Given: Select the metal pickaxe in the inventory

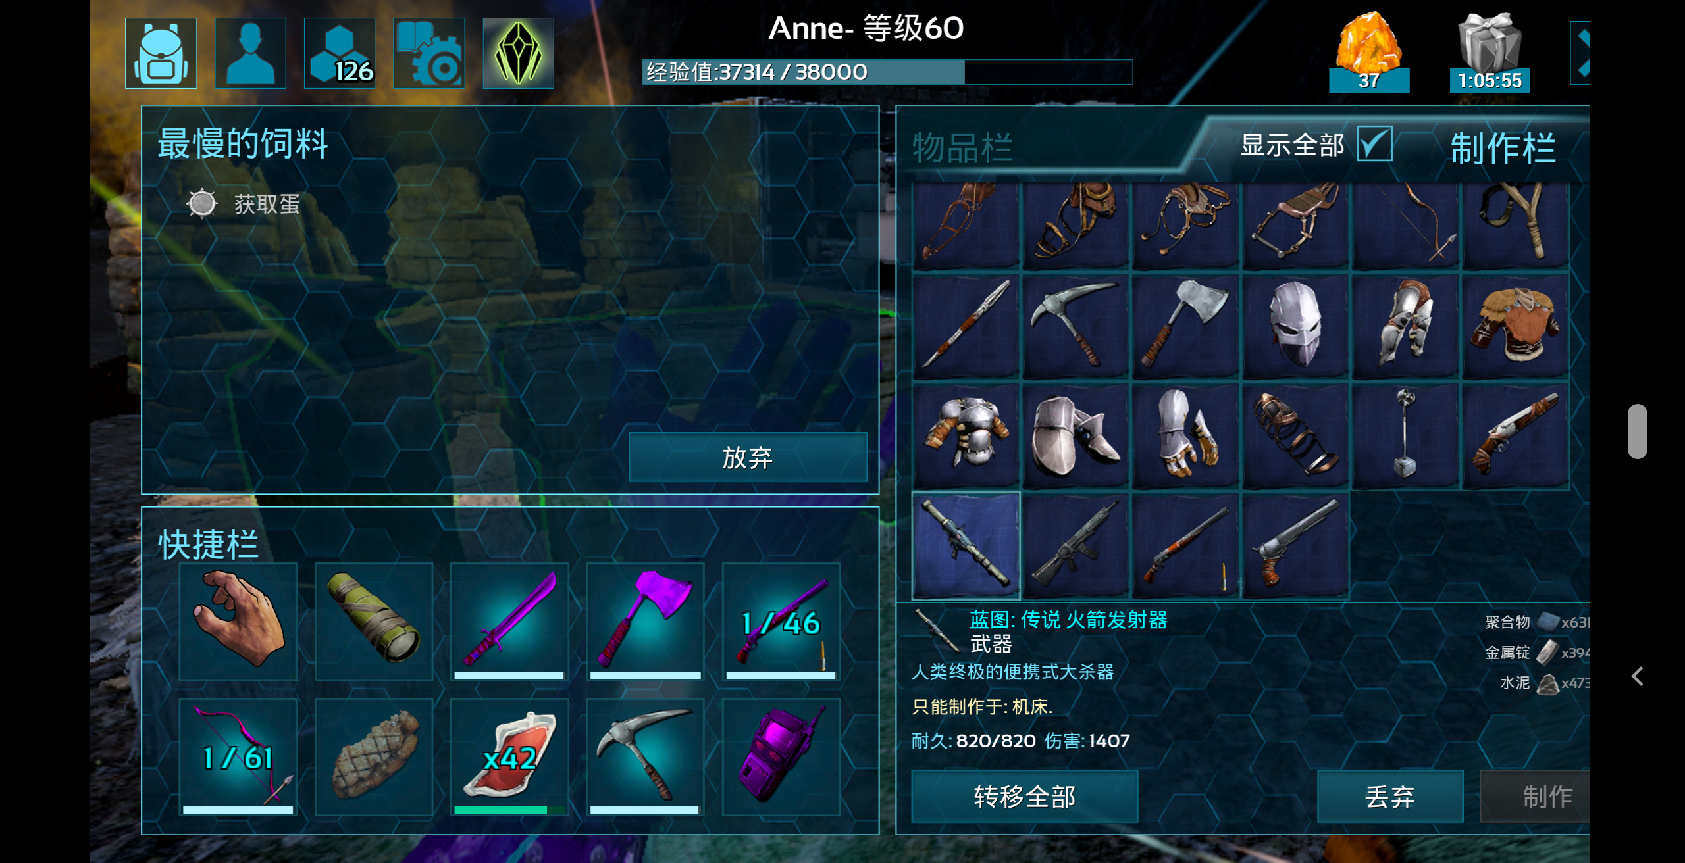Looking at the screenshot, I should [1076, 326].
